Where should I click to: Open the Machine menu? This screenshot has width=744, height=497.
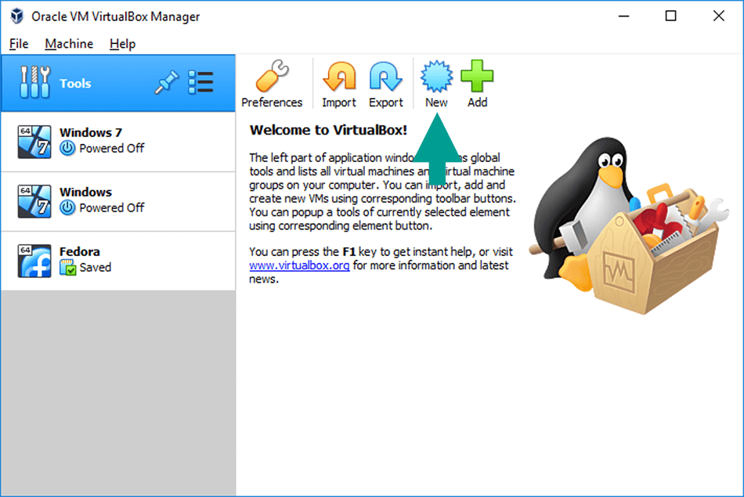click(69, 44)
